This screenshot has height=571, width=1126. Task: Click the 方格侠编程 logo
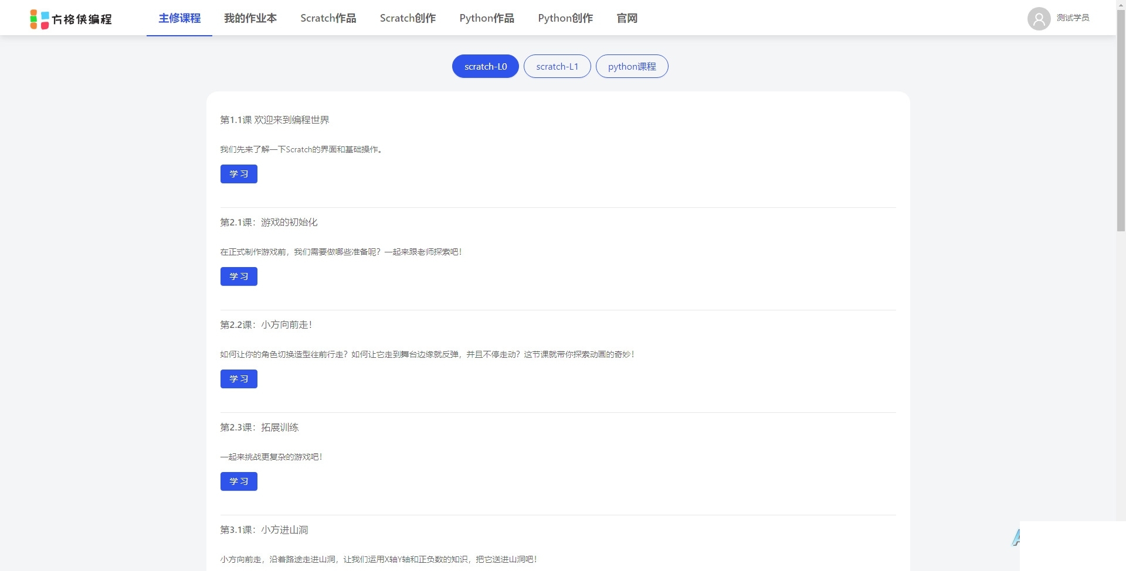71,19
